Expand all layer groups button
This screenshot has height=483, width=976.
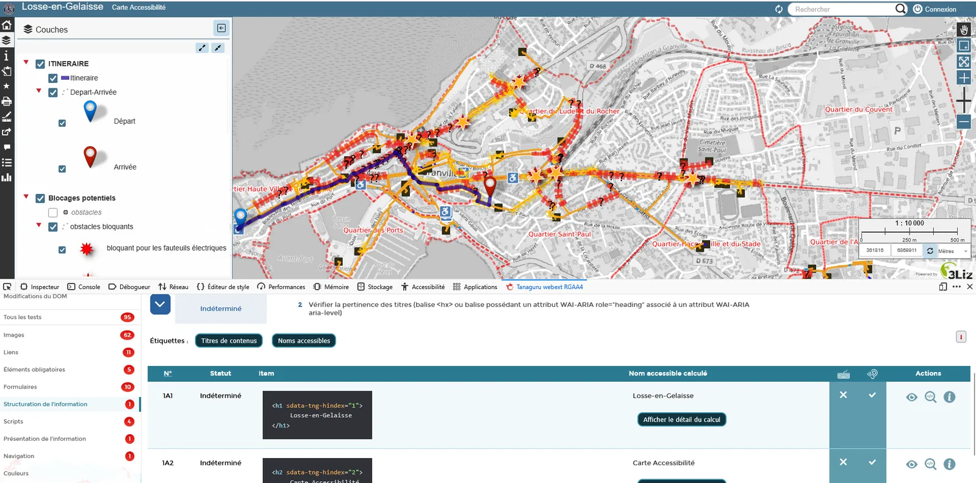point(202,48)
